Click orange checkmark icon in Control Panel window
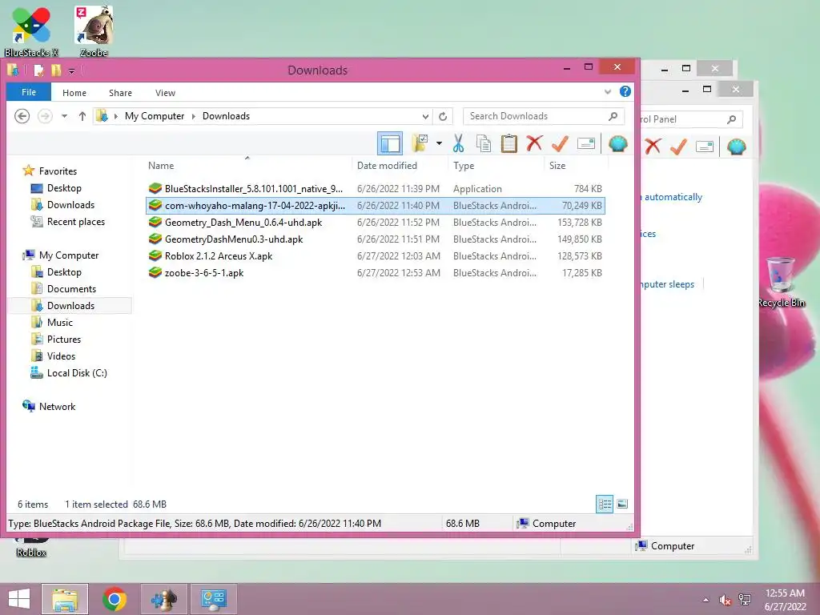This screenshot has width=820, height=615. coord(677,147)
